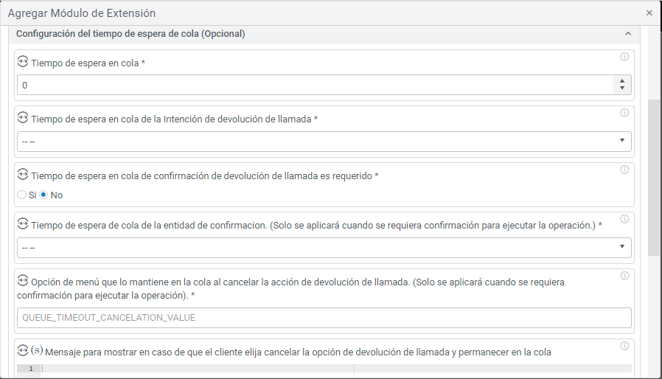Click the (s) icon beside 'Mensaje para mostrar'
This screenshot has height=379, width=662.
pos(37,350)
